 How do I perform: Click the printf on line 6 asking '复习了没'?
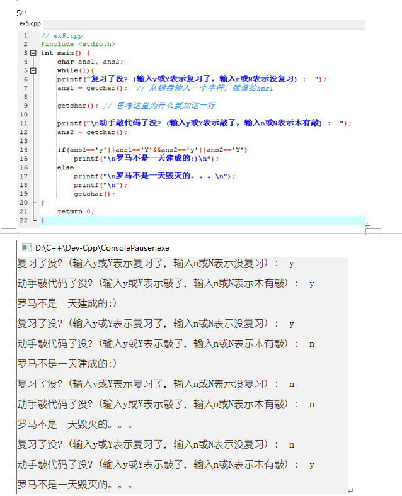[x=192, y=79]
